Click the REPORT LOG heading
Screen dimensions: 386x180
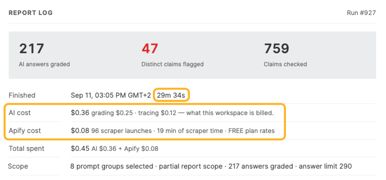(x=30, y=13)
